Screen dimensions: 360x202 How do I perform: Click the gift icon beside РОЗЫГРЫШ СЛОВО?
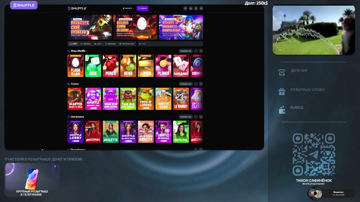(x=282, y=91)
